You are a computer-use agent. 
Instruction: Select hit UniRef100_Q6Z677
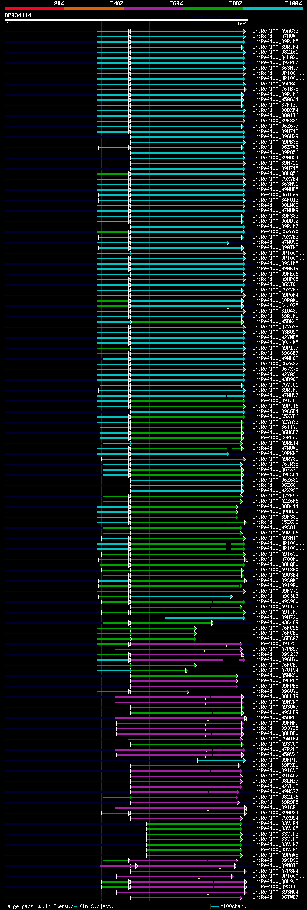(275, 126)
